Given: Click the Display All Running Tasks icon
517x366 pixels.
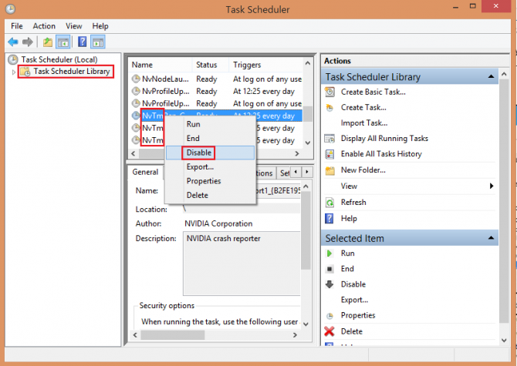Looking at the screenshot, I should click(329, 139).
